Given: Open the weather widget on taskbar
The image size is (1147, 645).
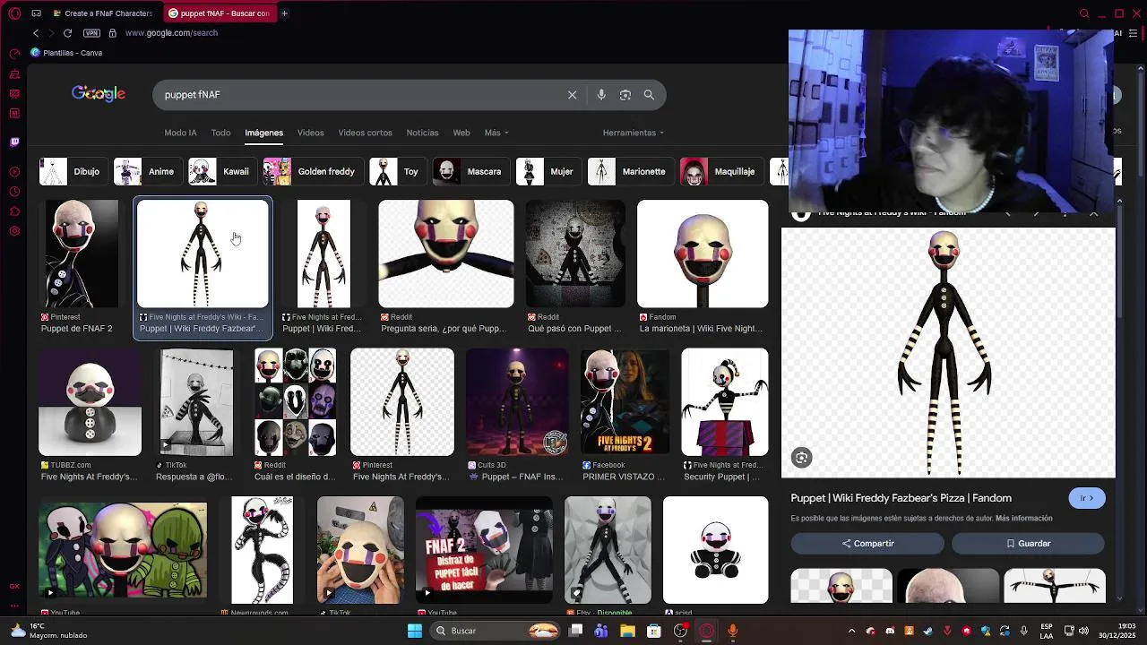Looking at the screenshot, I should point(49,631).
